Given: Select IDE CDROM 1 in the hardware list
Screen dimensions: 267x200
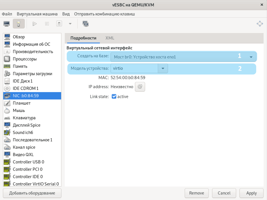Looking at the screenshot, I should click(x=25, y=88).
